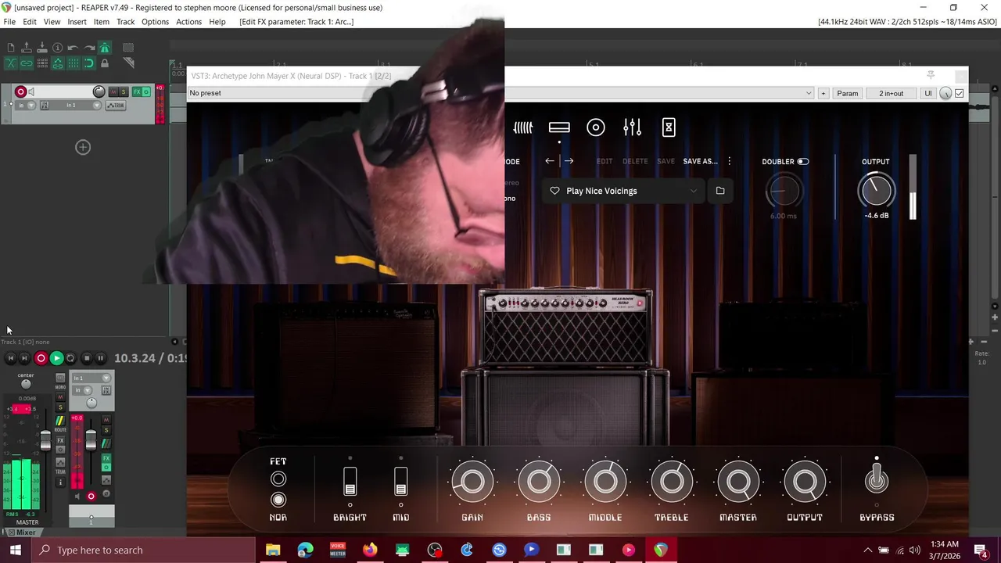Open the Actions menu
This screenshot has width=1001, height=563.
(x=188, y=22)
